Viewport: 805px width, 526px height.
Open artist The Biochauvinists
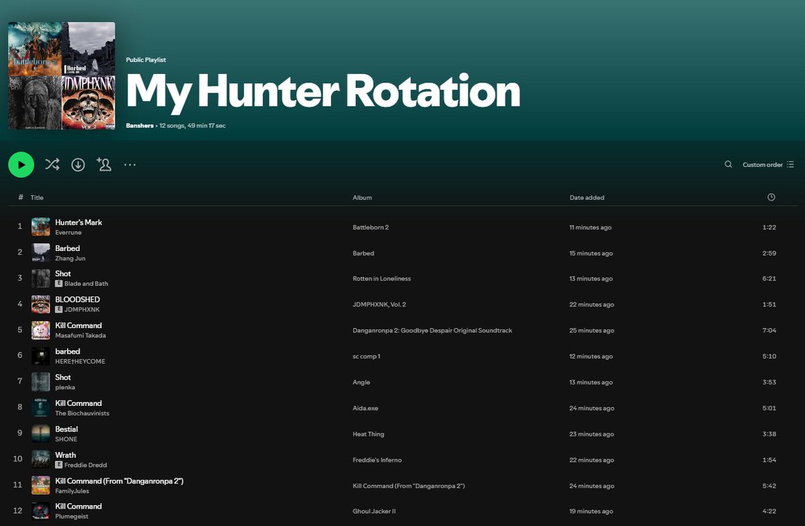click(82, 413)
